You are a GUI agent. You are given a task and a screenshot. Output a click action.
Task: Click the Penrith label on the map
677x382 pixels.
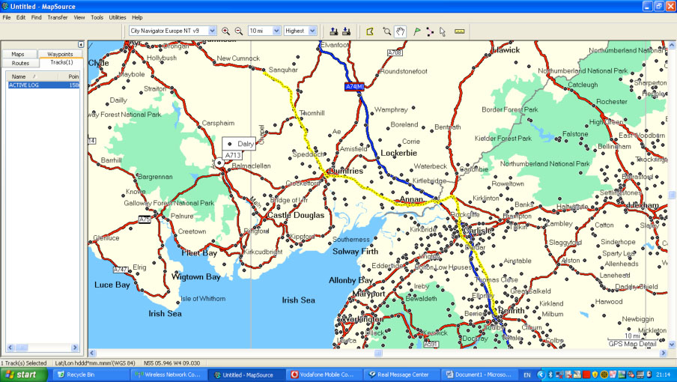511,310
